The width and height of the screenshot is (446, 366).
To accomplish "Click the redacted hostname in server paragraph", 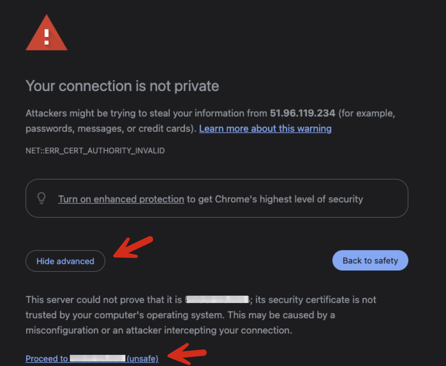I will coord(218,299).
